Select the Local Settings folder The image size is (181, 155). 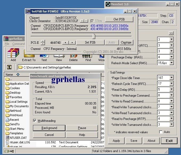coord(17,102)
